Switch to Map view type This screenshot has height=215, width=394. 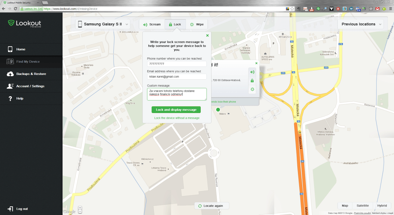[x=345, y=206]
